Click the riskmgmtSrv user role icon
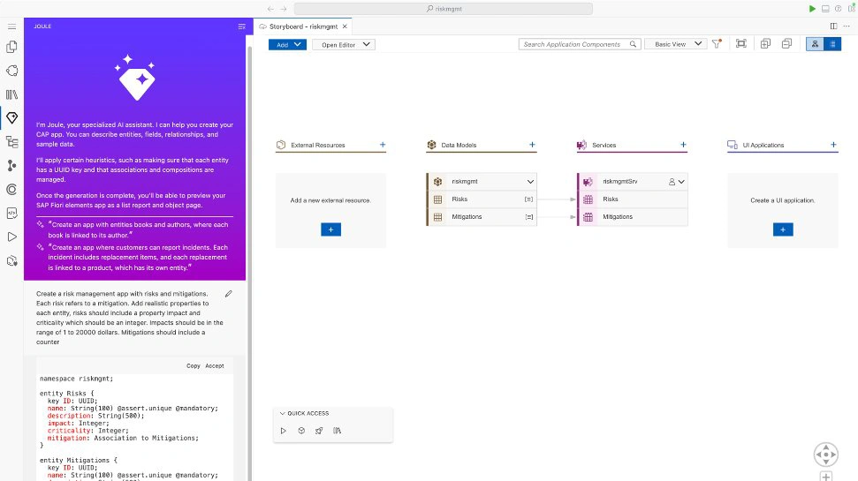 tap(672, 182)
